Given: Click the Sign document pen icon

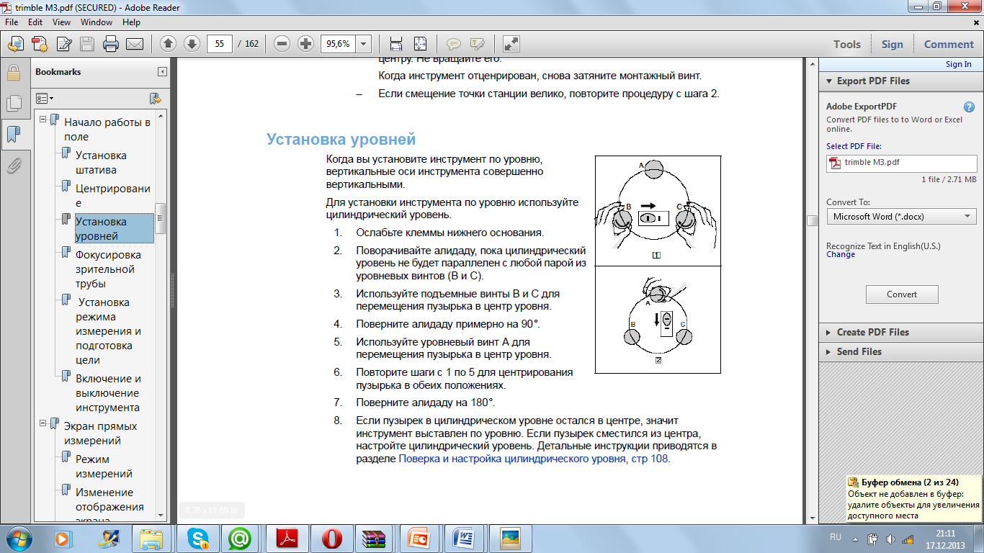Looking at the screenshot, I should click(x=63, y=44).
